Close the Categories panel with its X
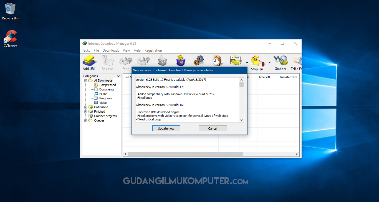The height and width of the screenshot is (202, 379). [x=118, y=76]
